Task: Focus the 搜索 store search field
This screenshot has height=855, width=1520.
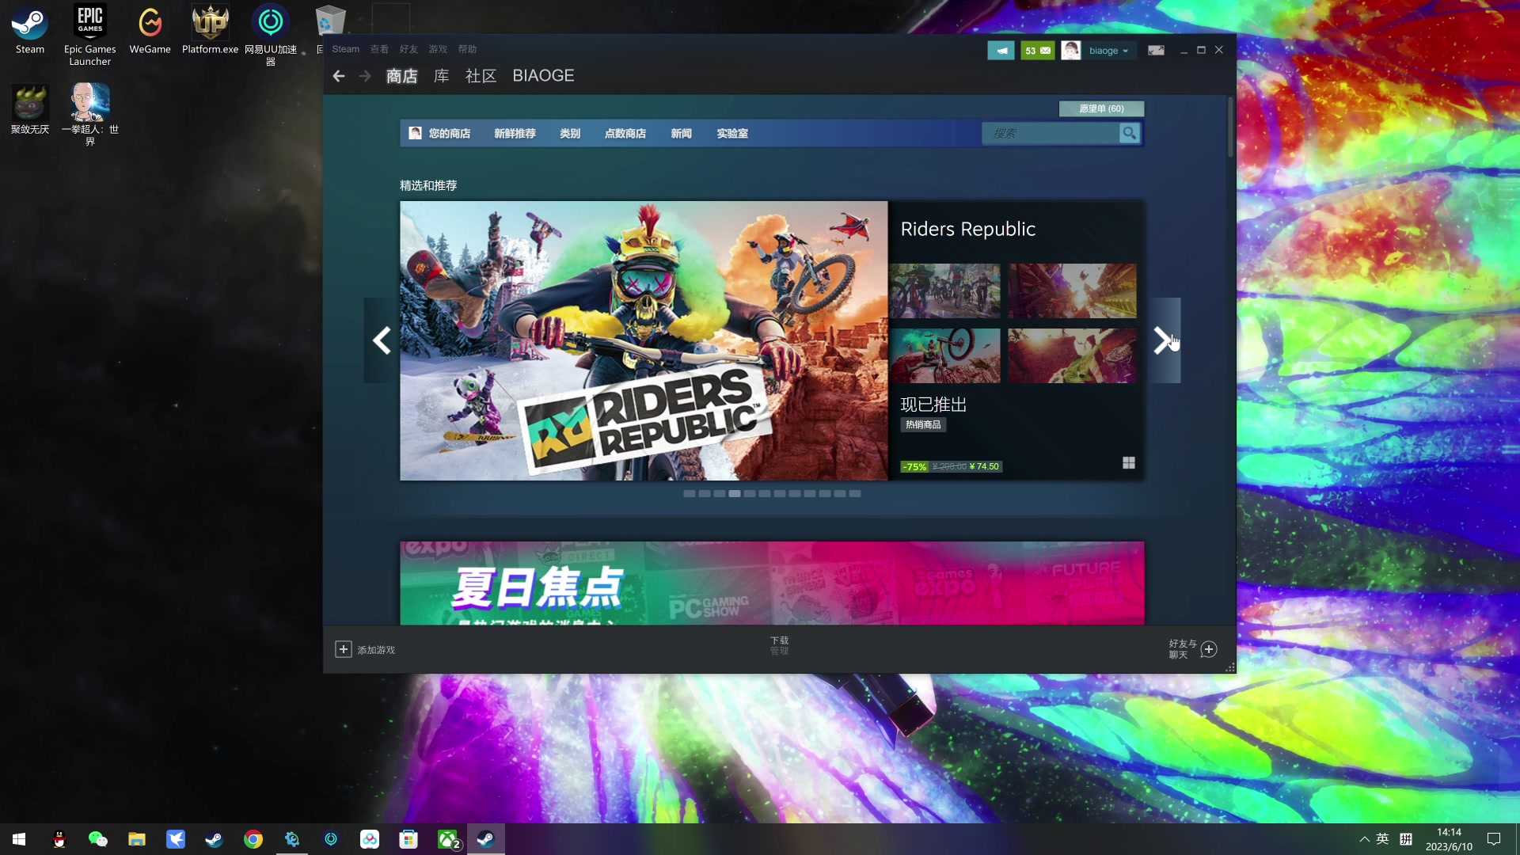Action: (x=1051, y=133)
